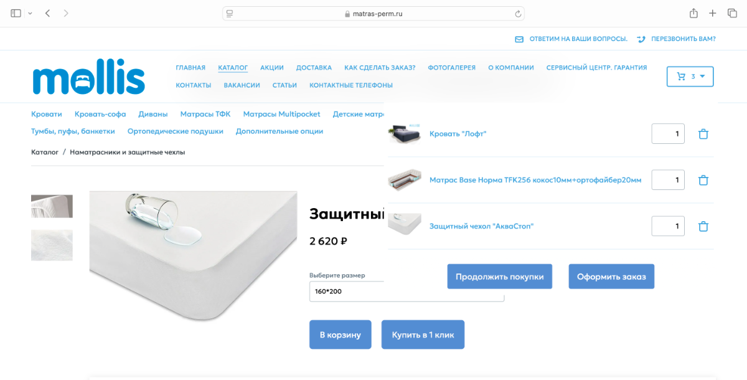This screenshot has width=747, height=380.
Task: Click the Safari share icon
Action: click(x=693, y=13)
